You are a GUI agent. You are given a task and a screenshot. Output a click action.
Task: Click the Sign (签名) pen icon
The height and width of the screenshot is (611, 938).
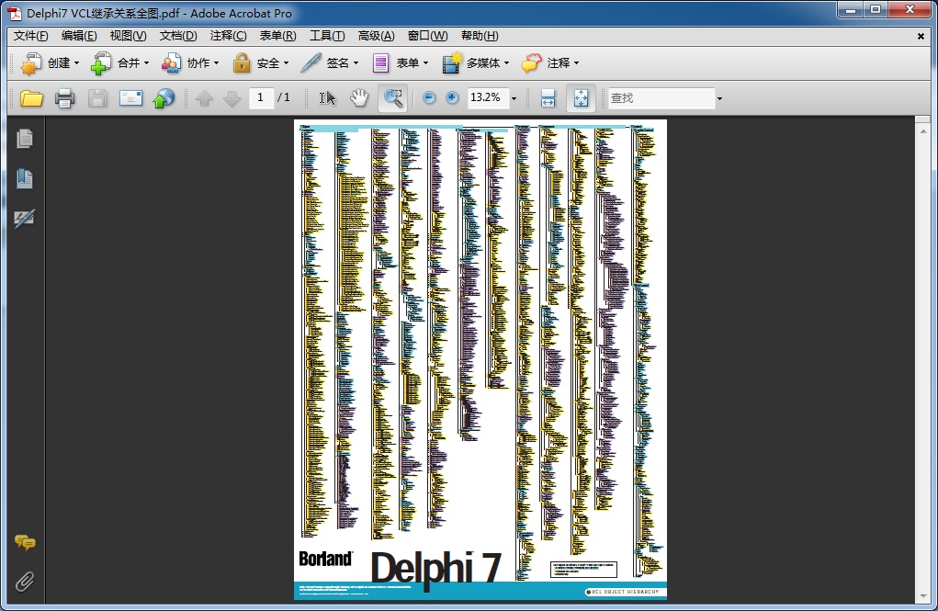pyautogui.click(x=311, y=62)
